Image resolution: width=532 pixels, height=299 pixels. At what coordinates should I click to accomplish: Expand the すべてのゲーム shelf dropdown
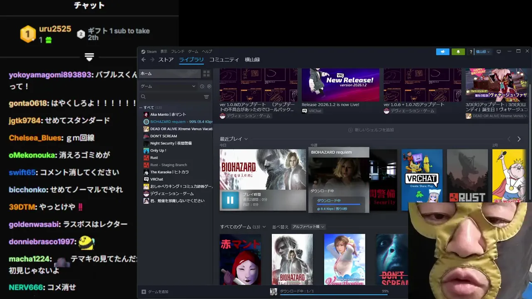264,227
